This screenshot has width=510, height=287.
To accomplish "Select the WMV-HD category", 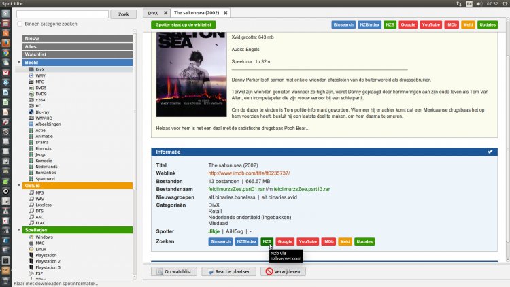I will (40, 118).
